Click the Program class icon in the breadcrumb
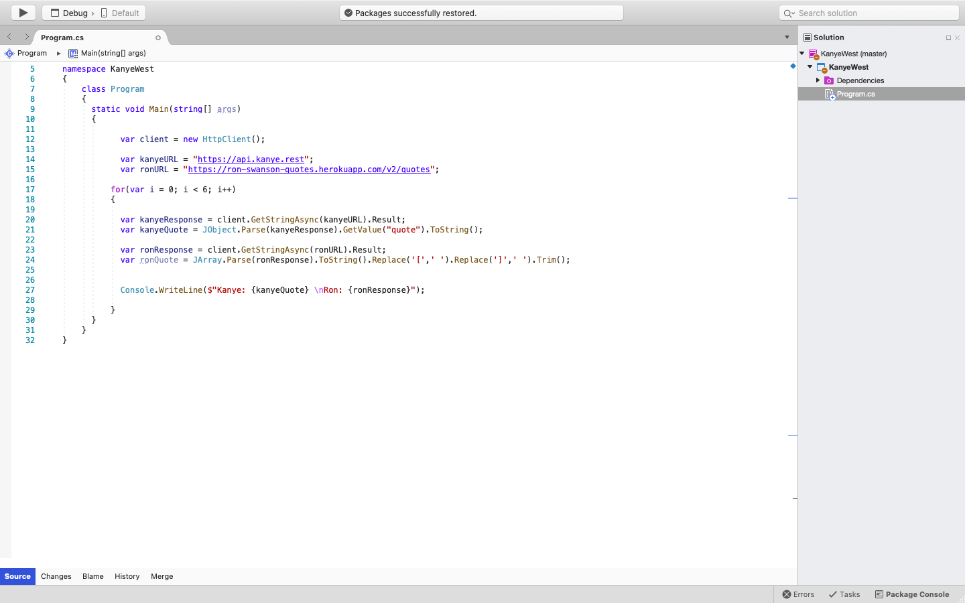This screenshot has width=965, height=603. click(x=9, y=53)
